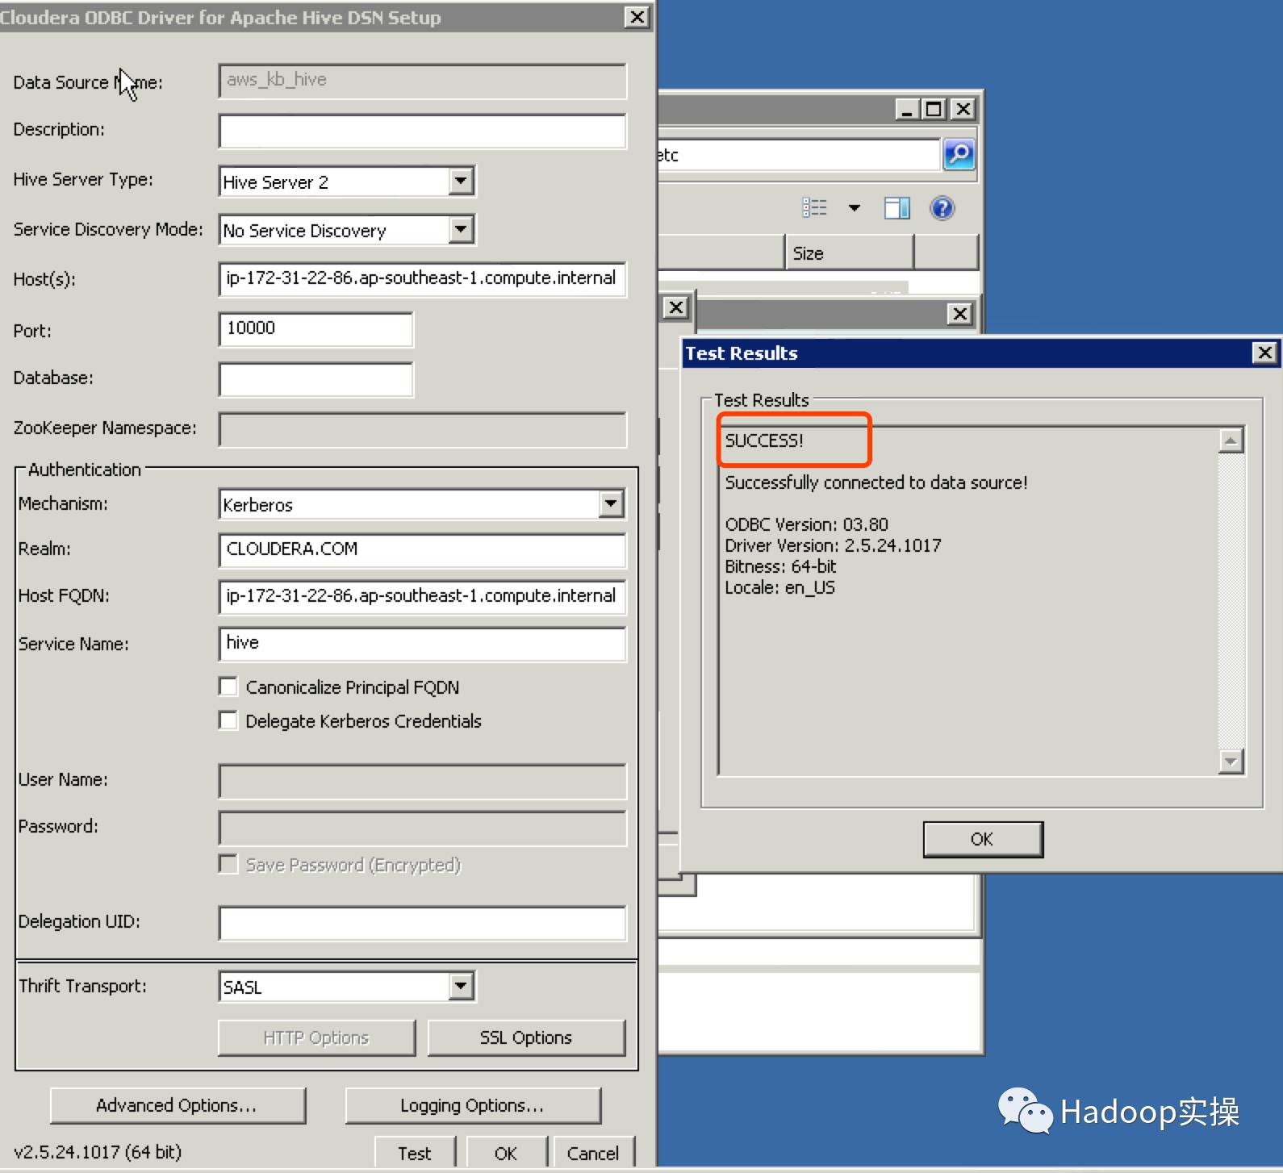Expand the Mechanism Kerberos dropdown
This screenshot has width=1283, height=1173.
click(x=612, y=504)
